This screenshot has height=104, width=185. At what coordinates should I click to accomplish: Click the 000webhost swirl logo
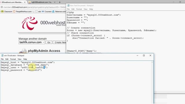[x=30, y=23]
